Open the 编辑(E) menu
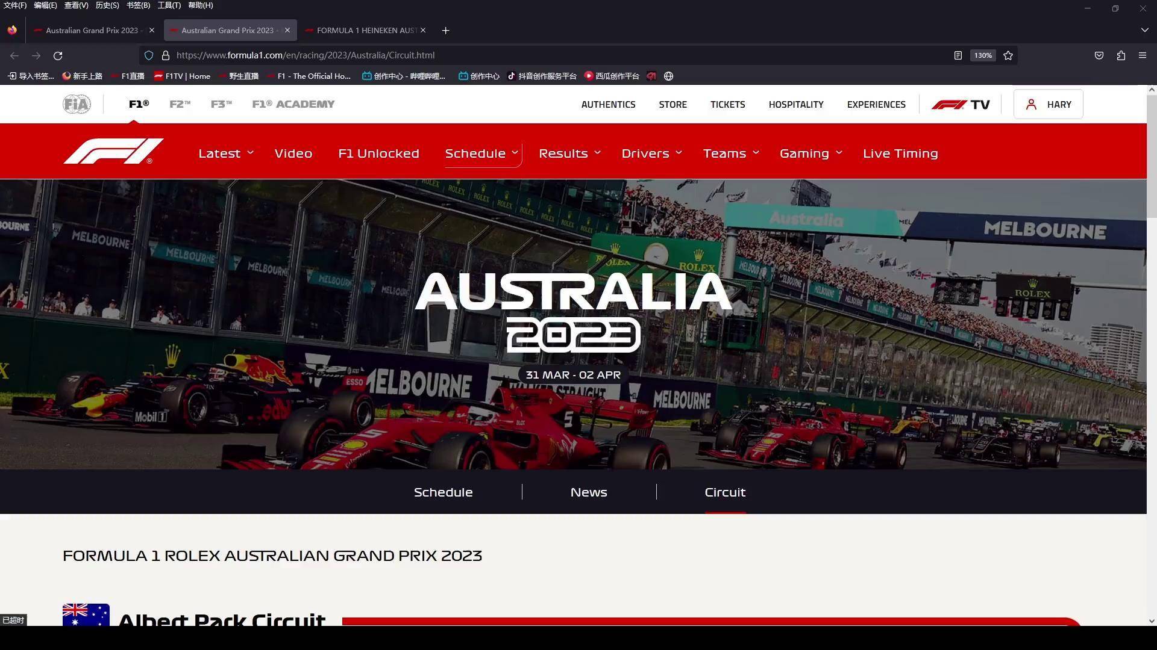 point(45,5)
